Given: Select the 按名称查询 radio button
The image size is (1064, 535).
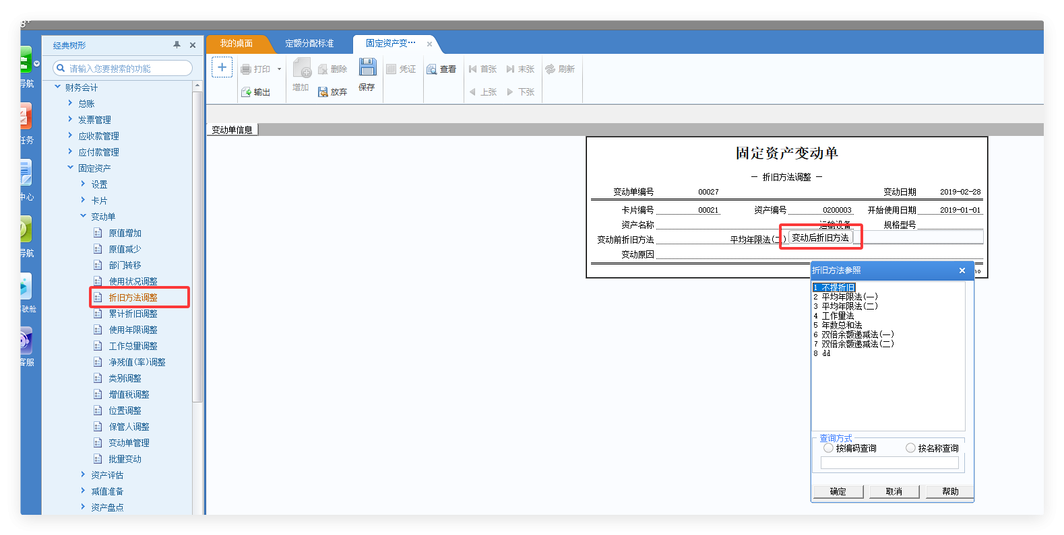Looking at the screenshot, I should [x=910, y=448].
